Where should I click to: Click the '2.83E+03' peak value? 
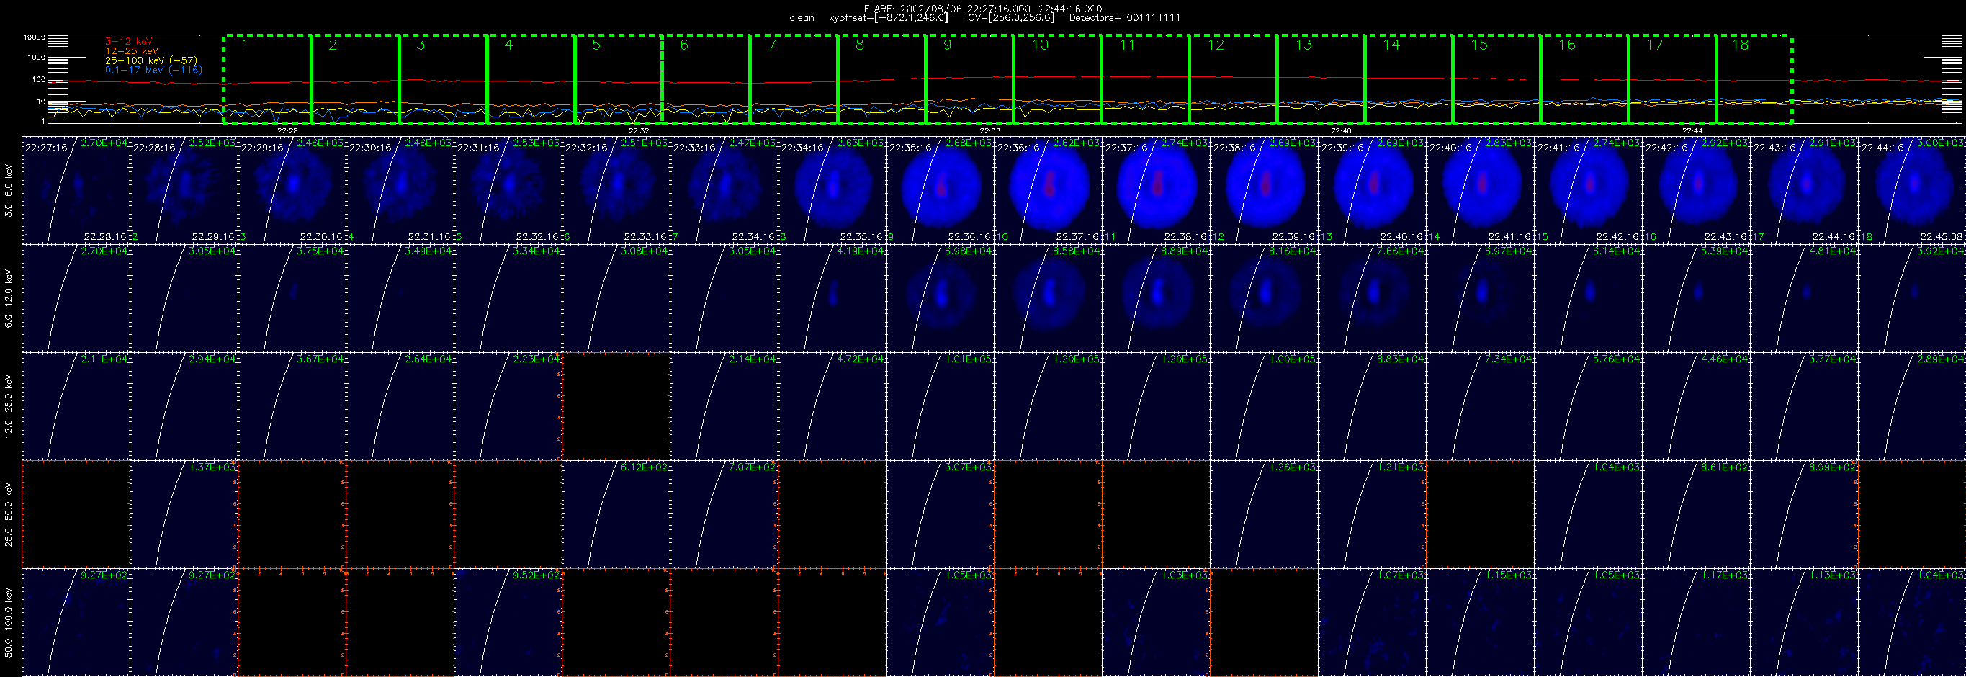pyautogui.click(x=1509, y=143)
